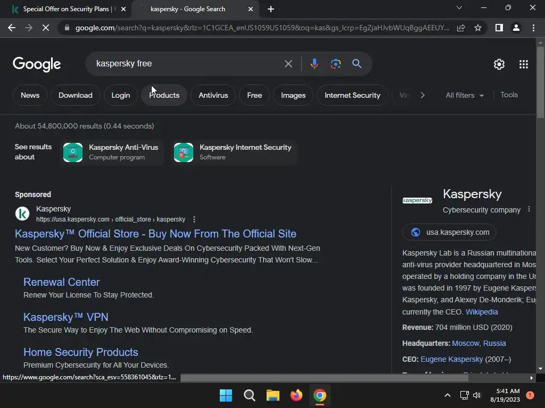Switch to Images results
545x408 pixels.
(293, 95)
